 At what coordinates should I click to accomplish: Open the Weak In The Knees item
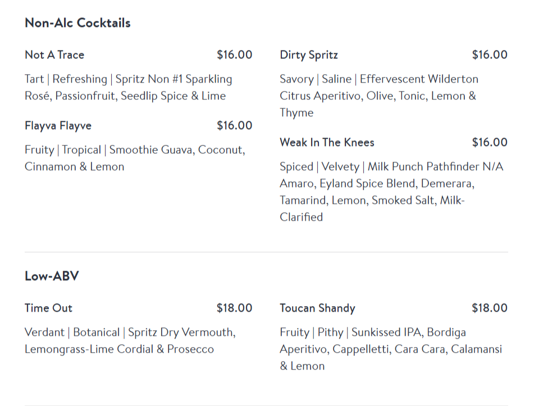327,143
